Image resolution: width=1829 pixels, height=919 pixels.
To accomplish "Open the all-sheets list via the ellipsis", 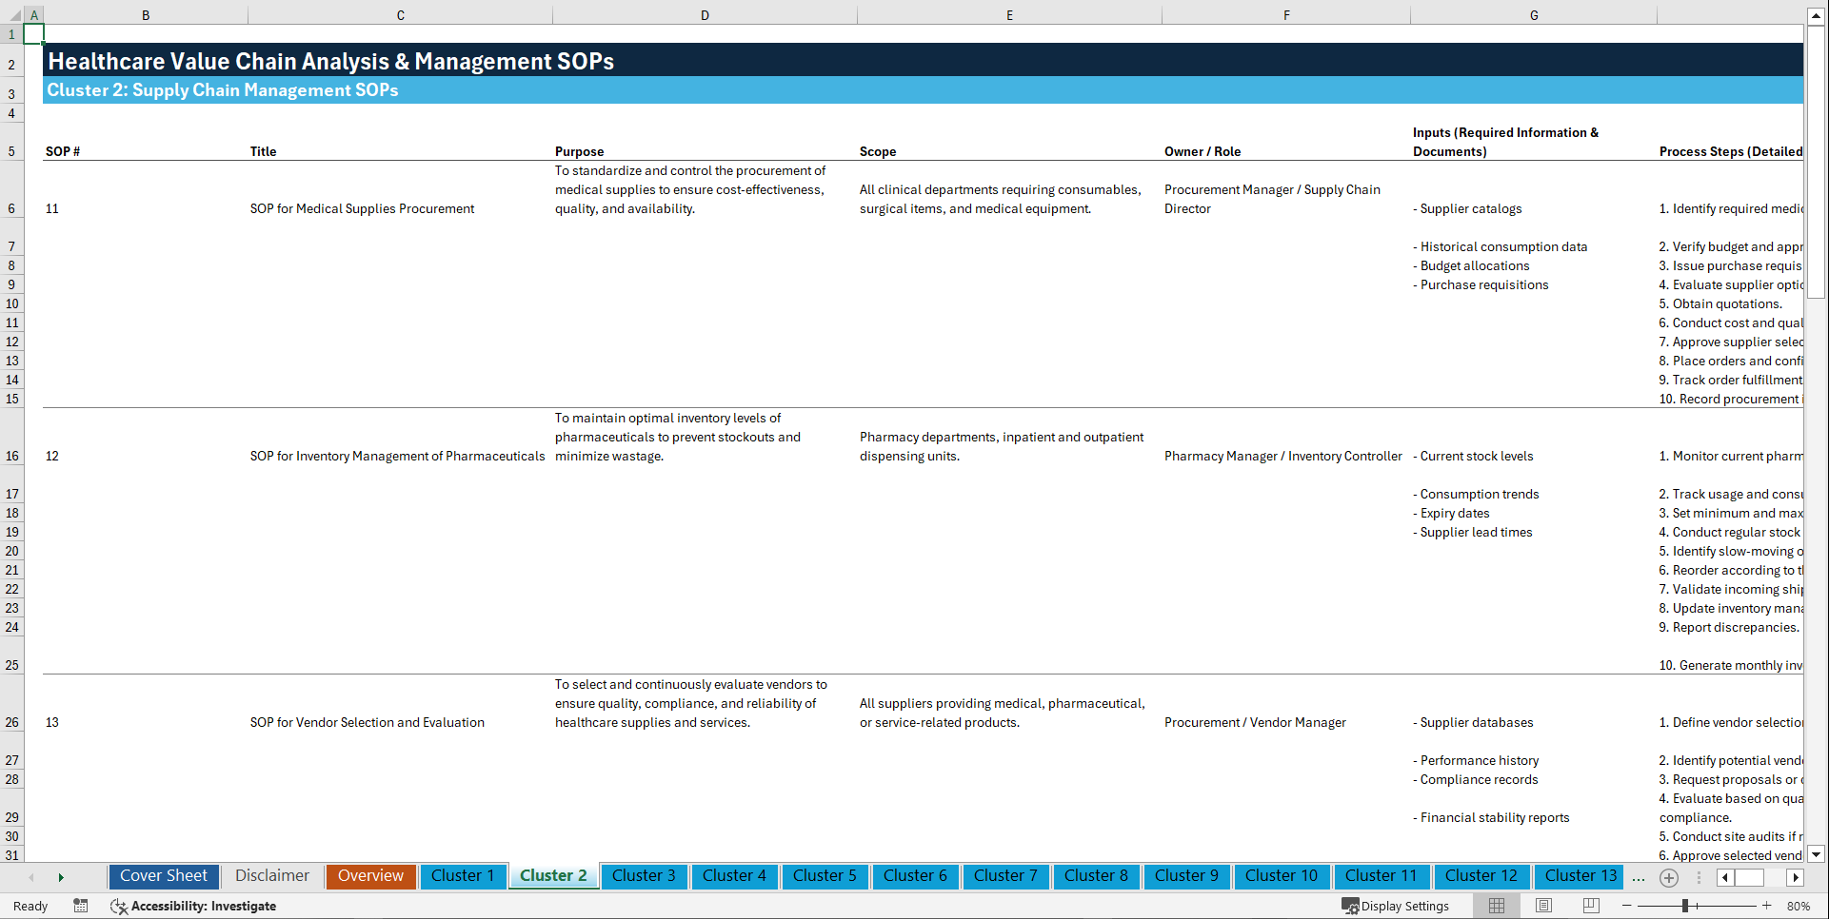I will click(x=1639, y=877).
